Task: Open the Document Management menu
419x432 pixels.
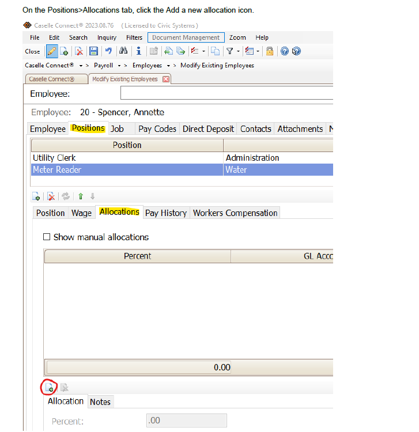Action: click(x=186, y=37)
